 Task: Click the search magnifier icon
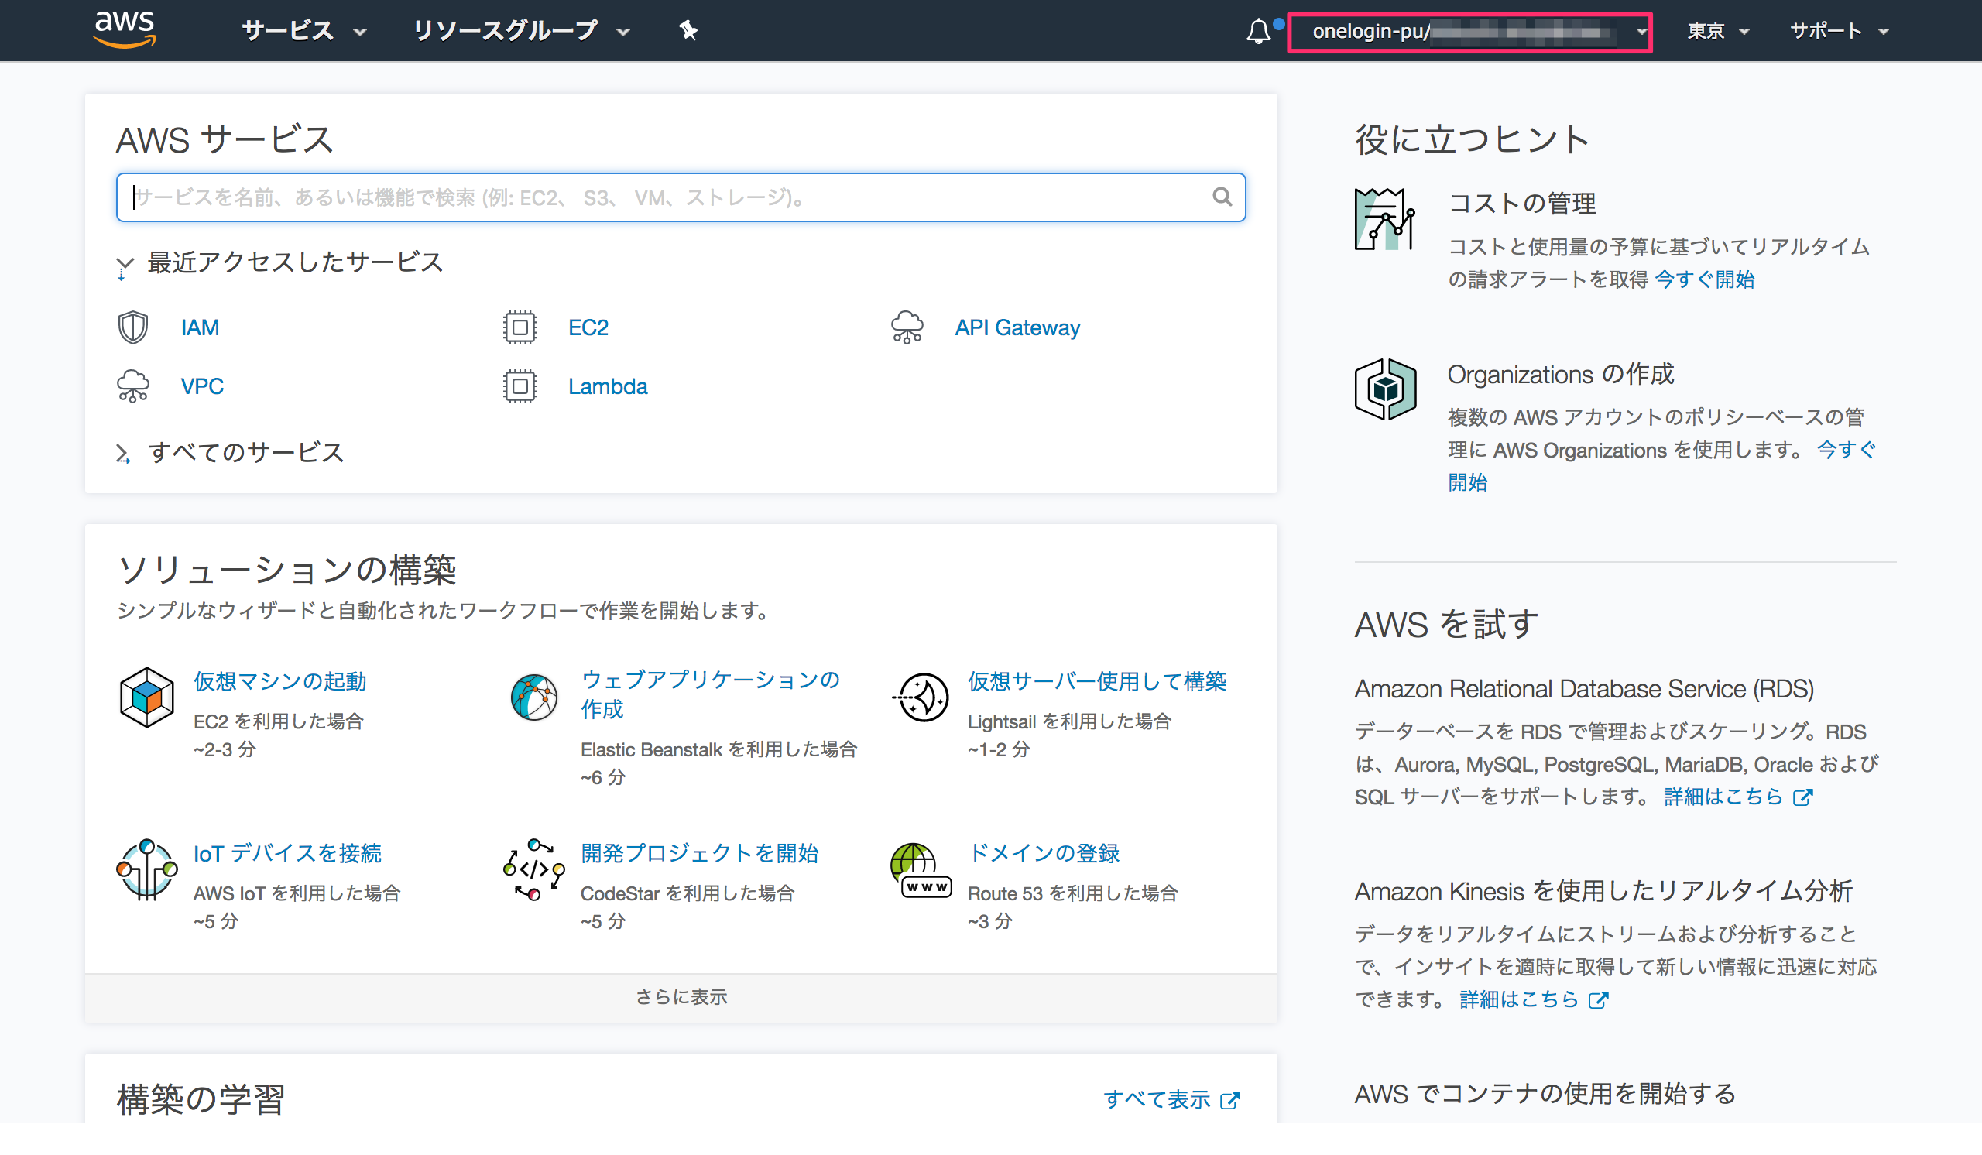pos(1222,197)
